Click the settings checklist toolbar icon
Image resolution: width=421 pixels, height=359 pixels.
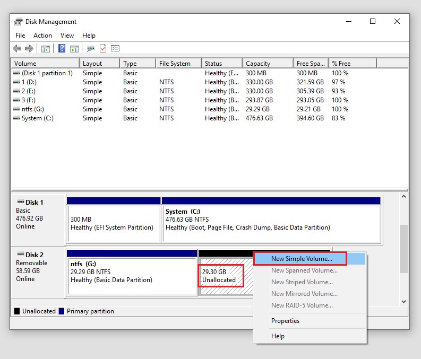[115, 49]
